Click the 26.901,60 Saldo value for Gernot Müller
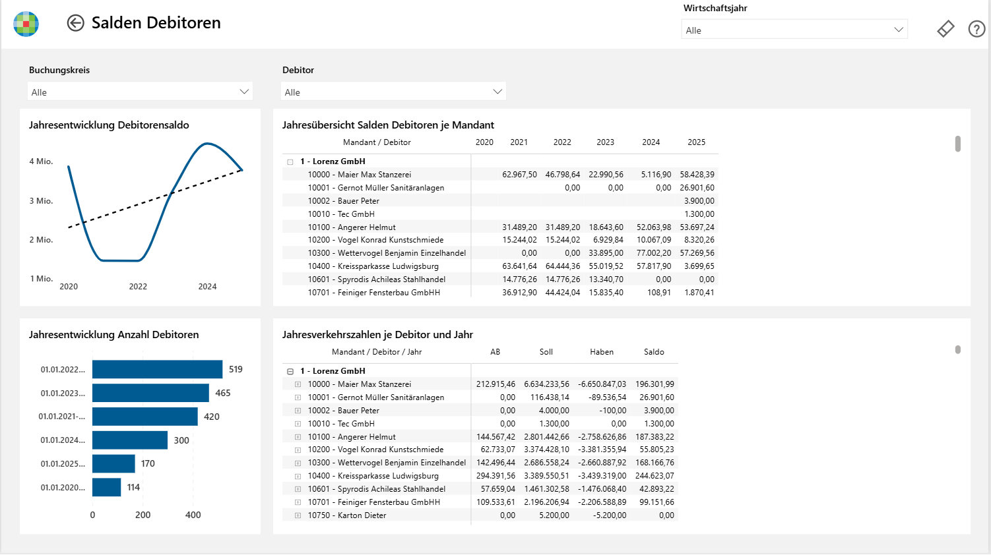Screen dimensions: 991x555 click(656, 397)
